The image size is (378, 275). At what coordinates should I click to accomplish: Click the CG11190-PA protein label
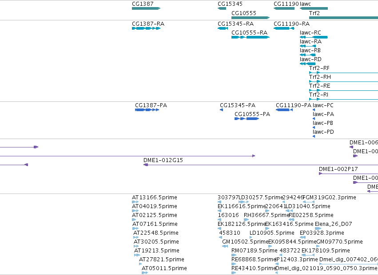click(294, 105)
